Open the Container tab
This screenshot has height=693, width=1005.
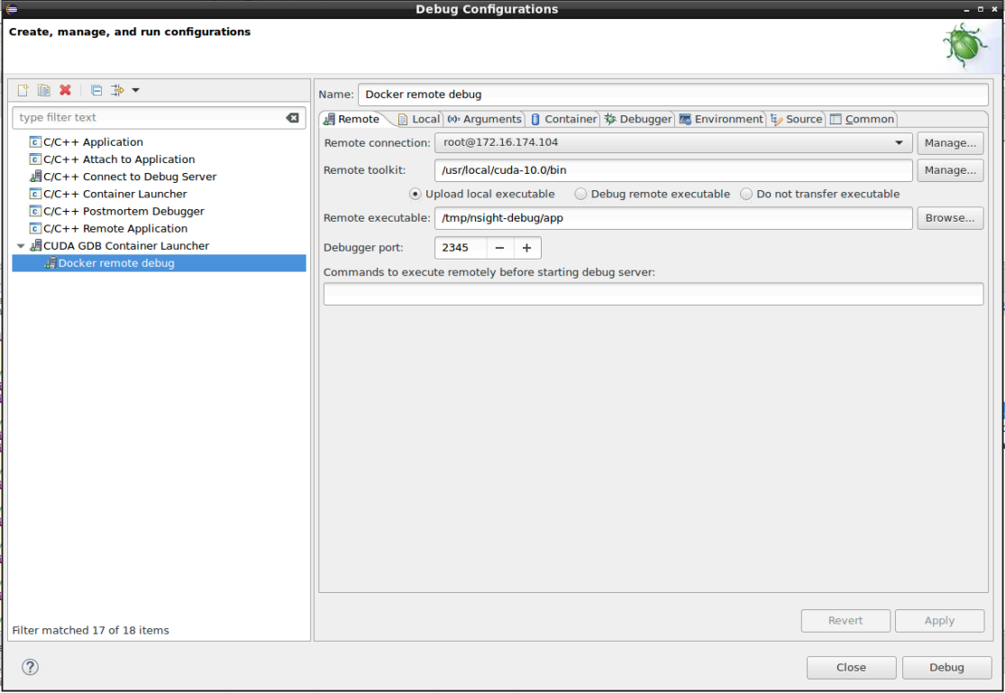[x=563, y=119]
